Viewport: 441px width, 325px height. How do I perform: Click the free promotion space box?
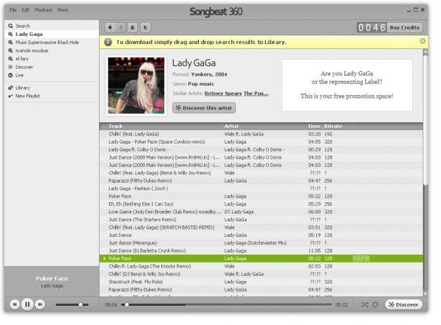pyautogui.click(x=347, y=85)
